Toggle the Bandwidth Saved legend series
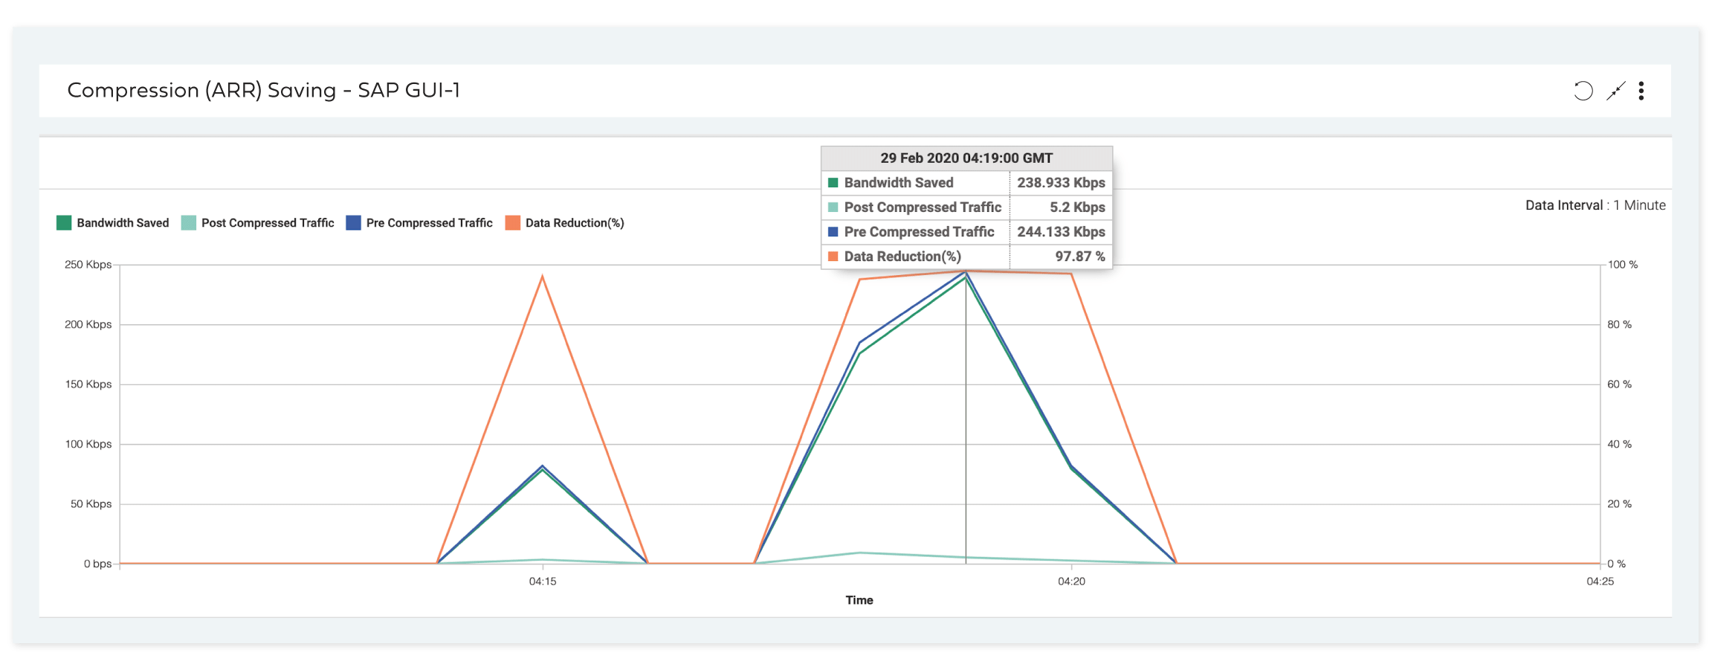1712x670 pixels. tap(113, 223)
